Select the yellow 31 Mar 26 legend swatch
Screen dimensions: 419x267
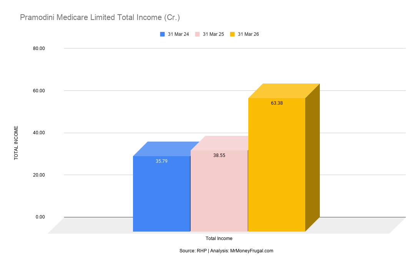[232, 34]
